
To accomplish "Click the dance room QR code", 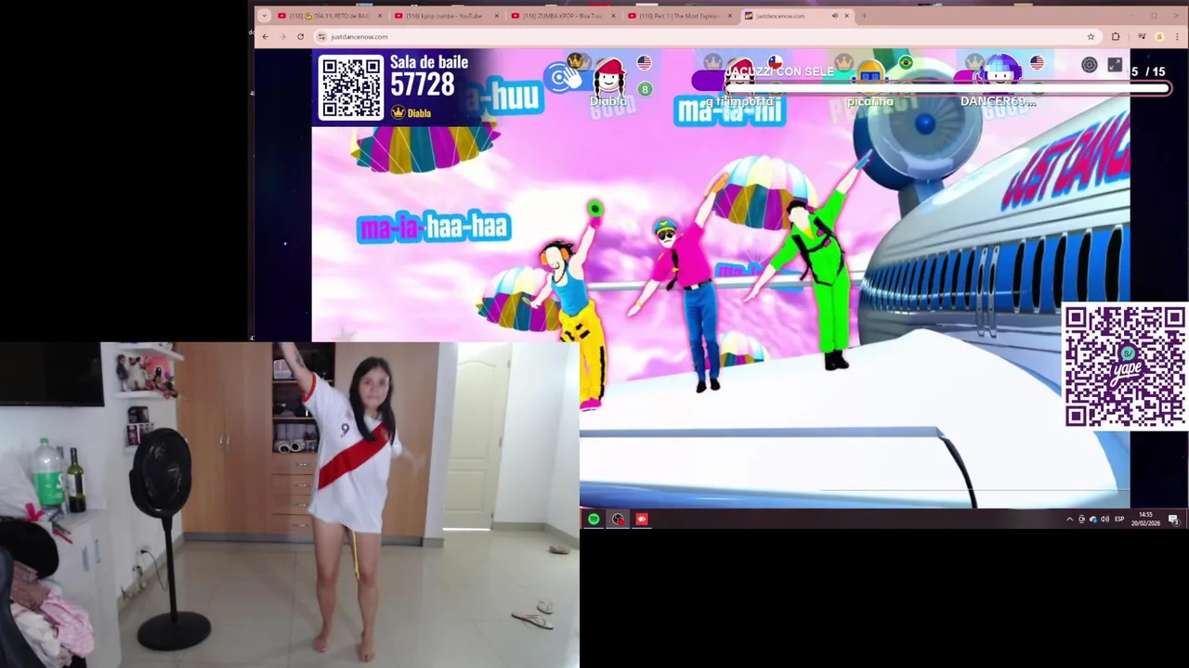I will [351, 88].
